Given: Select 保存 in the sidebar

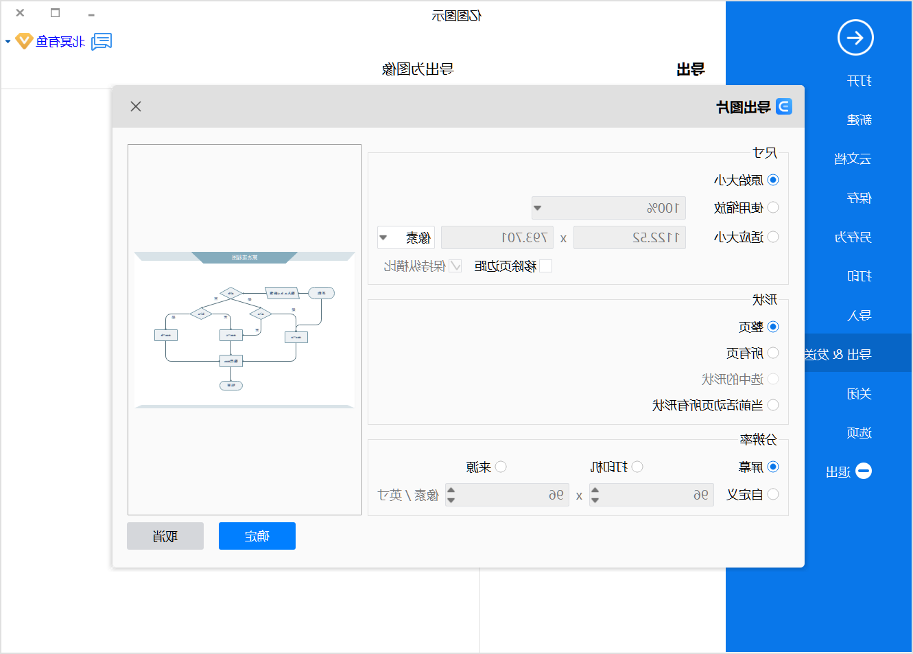Looking at the screenshot, I should (859, 198).
